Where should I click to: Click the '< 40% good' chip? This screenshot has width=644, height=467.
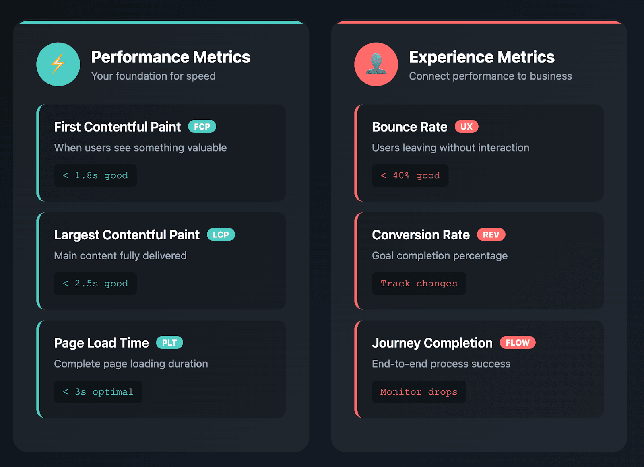(x=410, y=175)
